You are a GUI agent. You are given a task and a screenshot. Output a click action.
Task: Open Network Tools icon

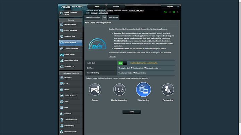62,132
